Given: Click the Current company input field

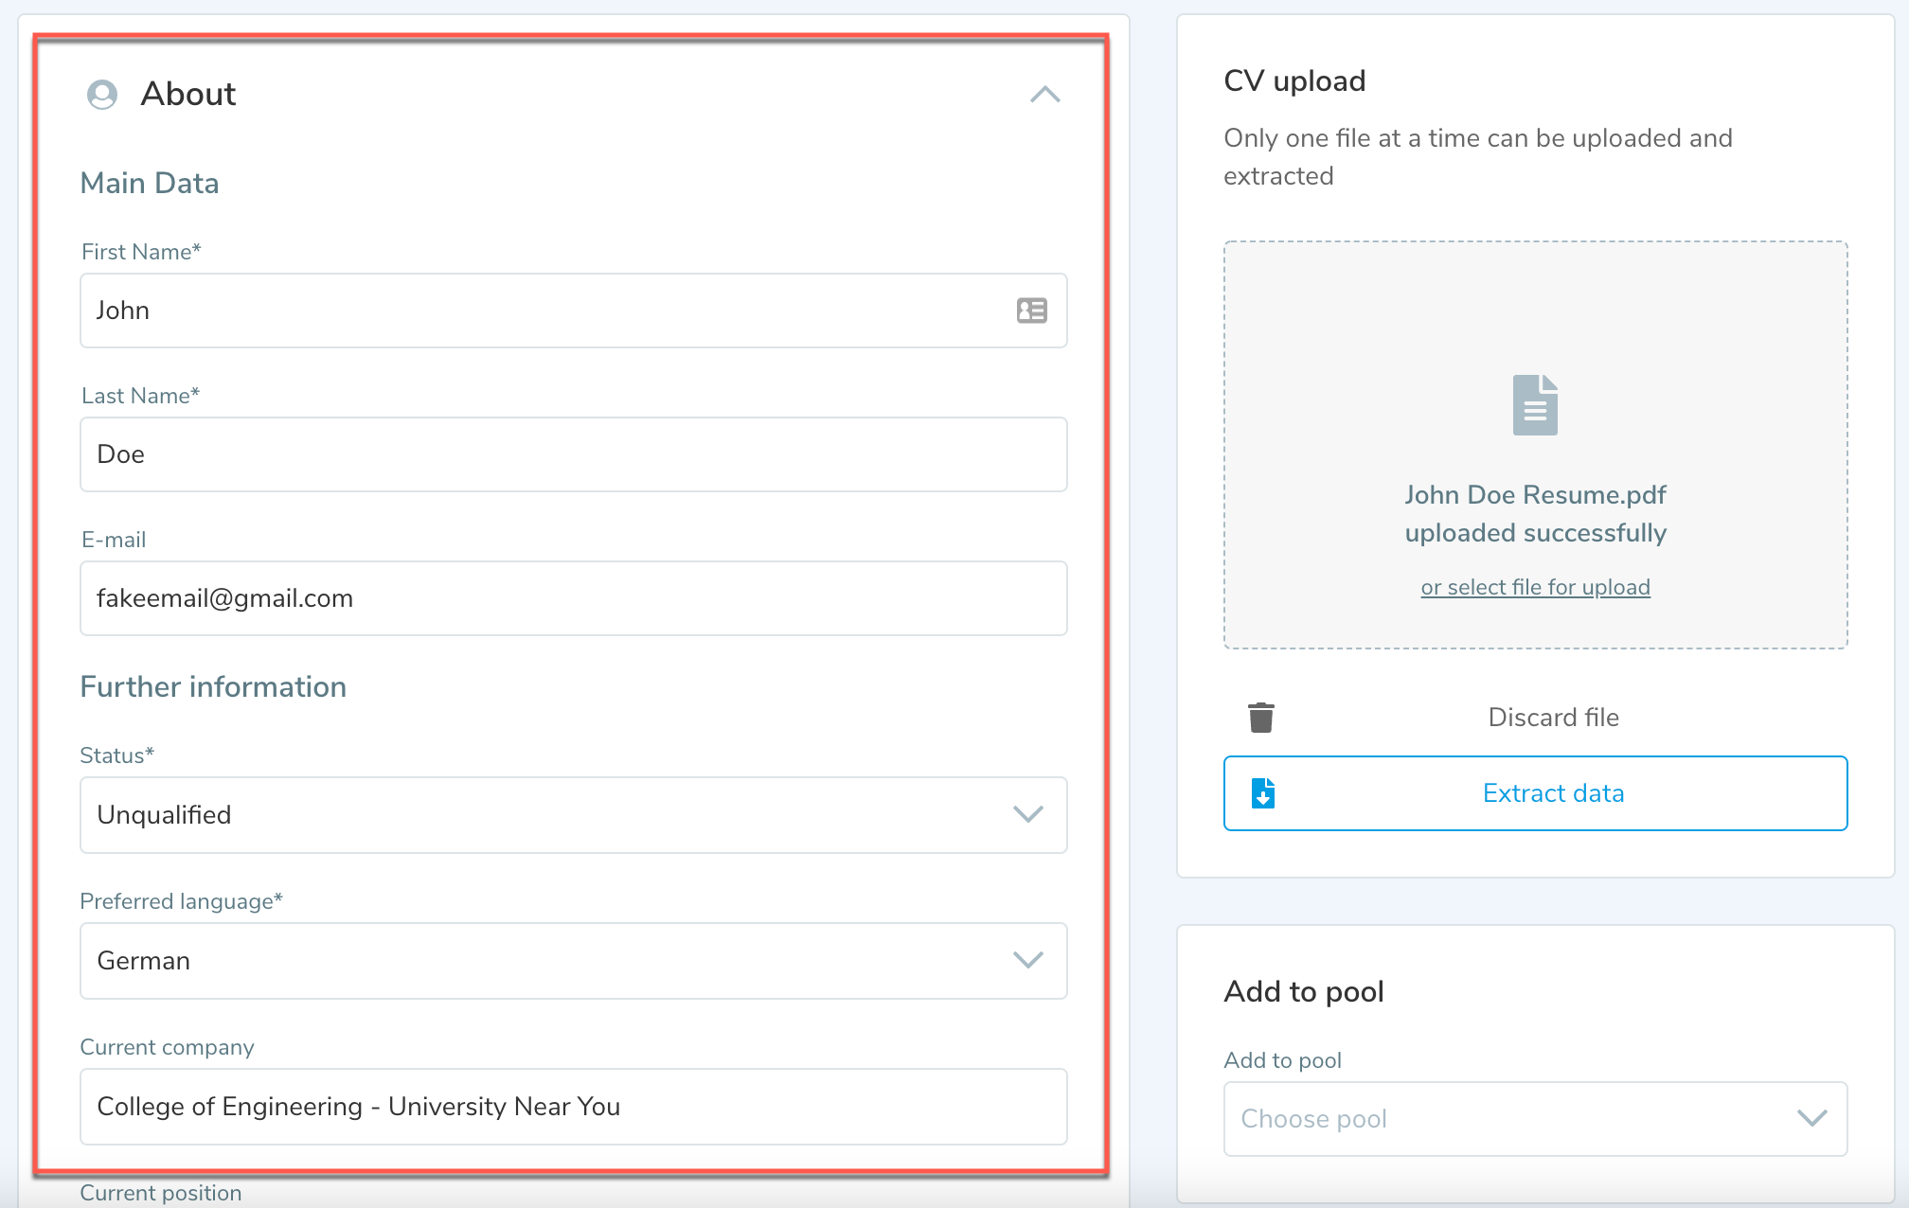Looking at the screenshot, I should pos(573,1107).
